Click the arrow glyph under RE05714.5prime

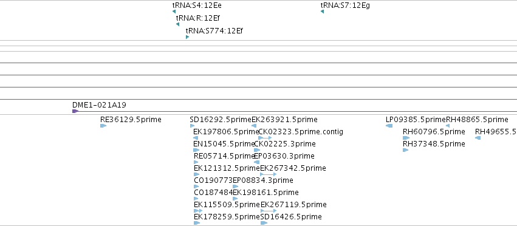tap(196, 162)
